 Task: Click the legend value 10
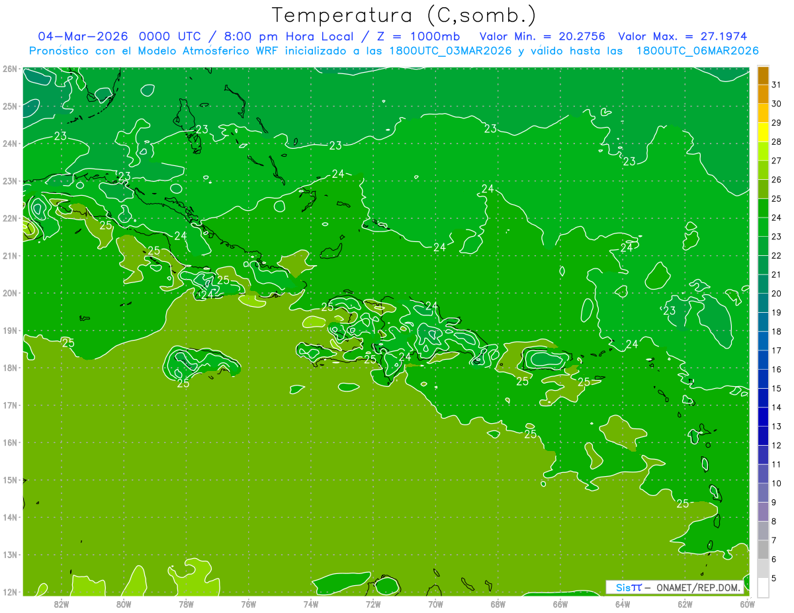click(x=776, y=483)
